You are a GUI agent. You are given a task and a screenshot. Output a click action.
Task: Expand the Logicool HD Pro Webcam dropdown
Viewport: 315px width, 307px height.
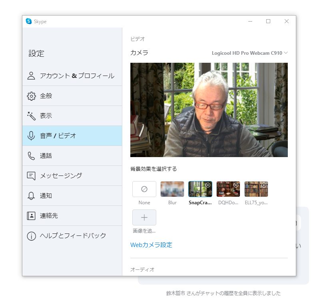[x=249, y=53]
